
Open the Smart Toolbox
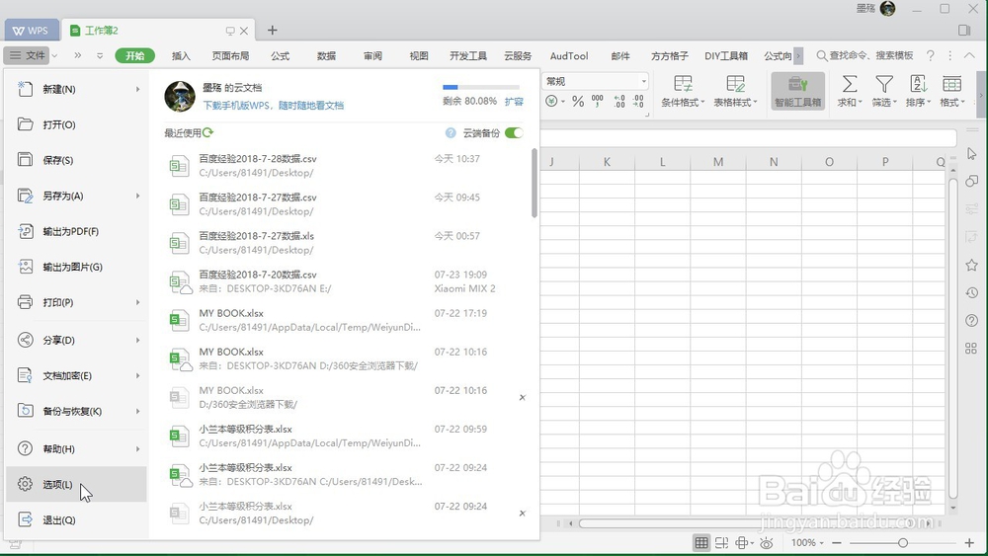797,91
